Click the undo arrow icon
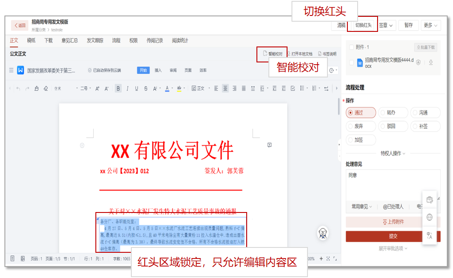453x278 pixels. tap(18, 89)
